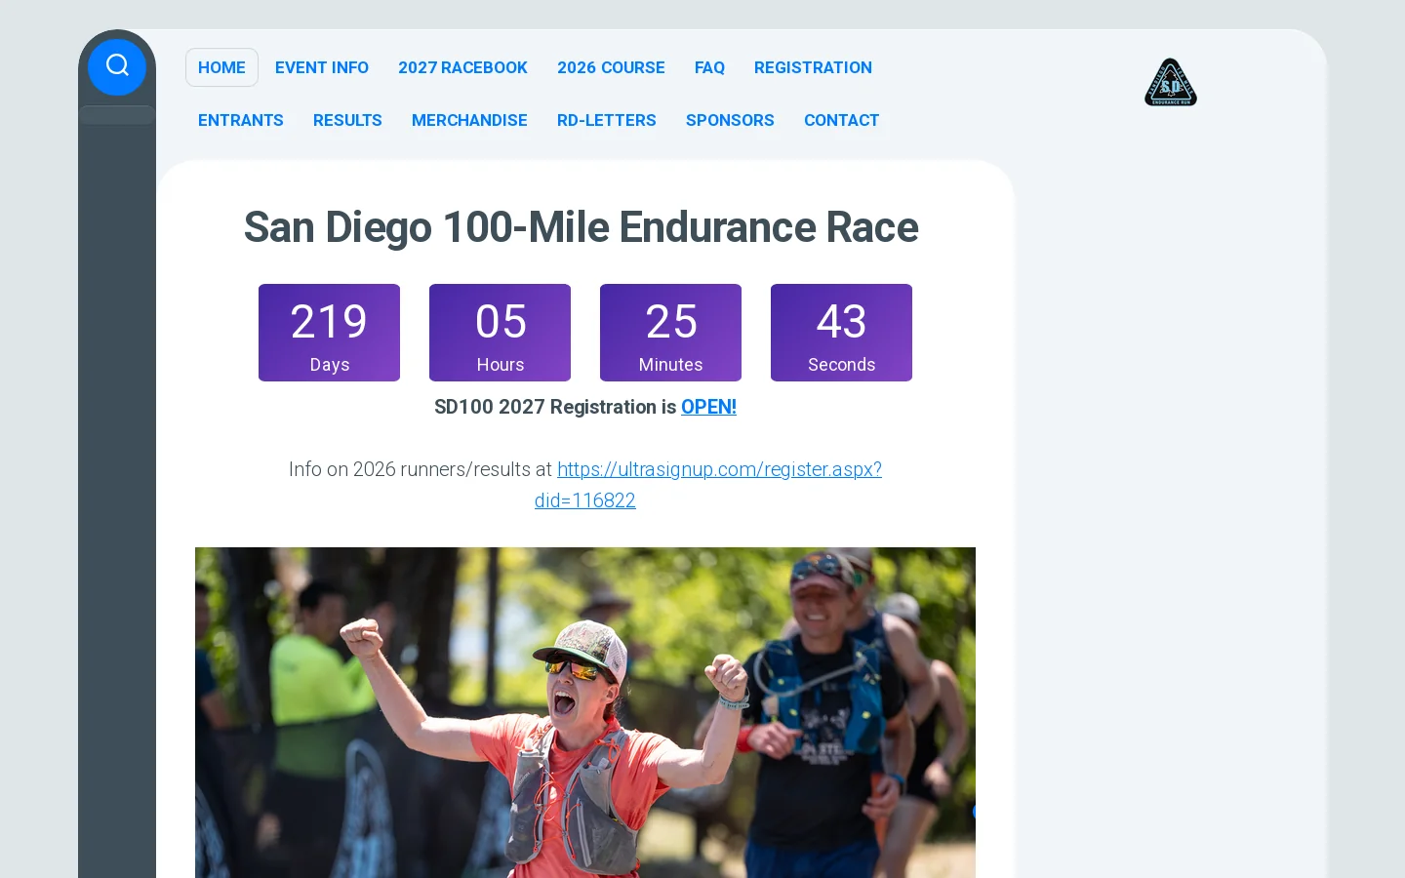
Task: Open the RD-LETTERS page
Action: (x=607, y=120)
